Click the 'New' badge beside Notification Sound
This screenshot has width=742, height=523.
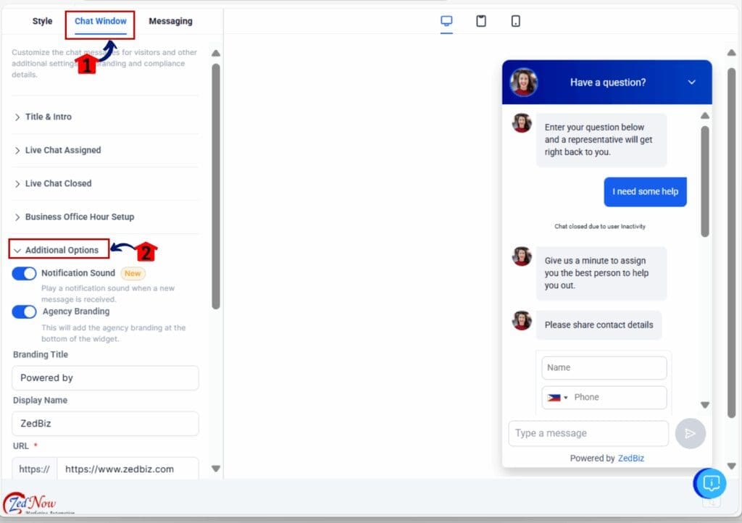pyautogui.click(x=133, y=273)
